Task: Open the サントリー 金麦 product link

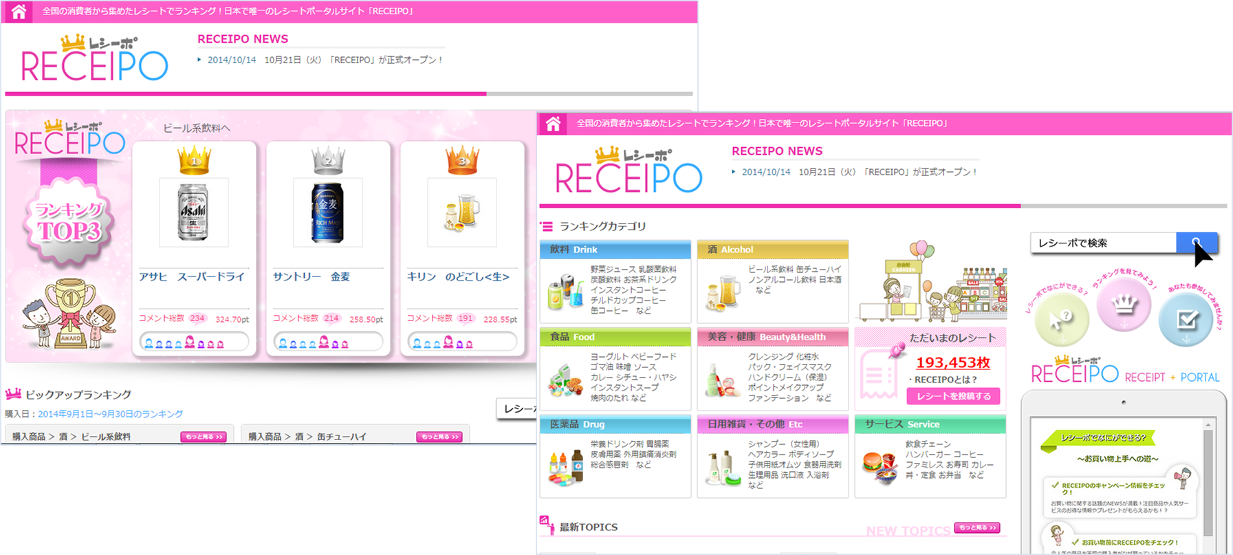Action: 312,276
